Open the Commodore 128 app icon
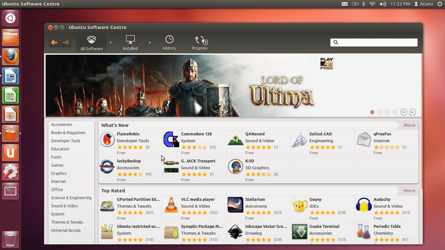This screenshot has height=250, width=445. point(171,139)
